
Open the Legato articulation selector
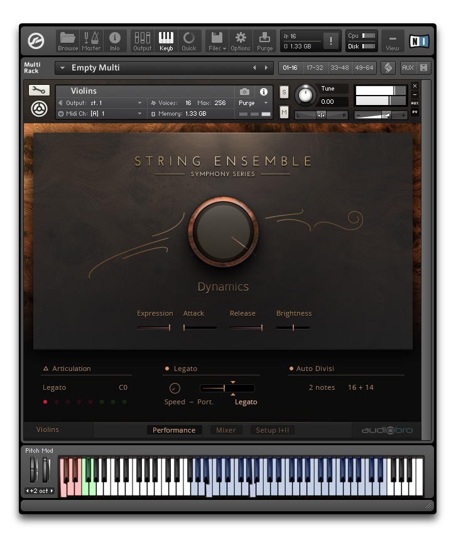[85, 387]
